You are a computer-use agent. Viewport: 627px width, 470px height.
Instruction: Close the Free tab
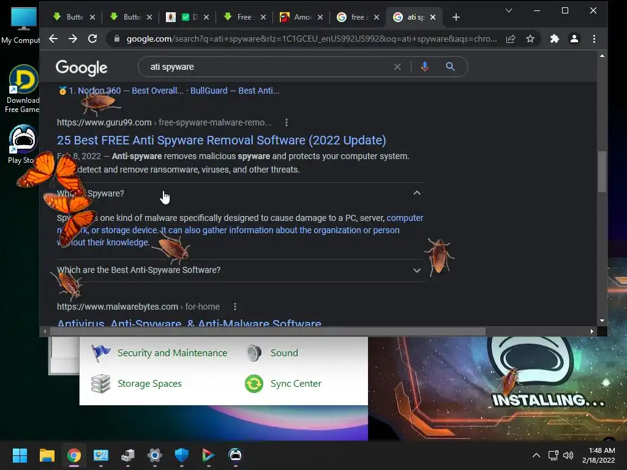point(263,17)
